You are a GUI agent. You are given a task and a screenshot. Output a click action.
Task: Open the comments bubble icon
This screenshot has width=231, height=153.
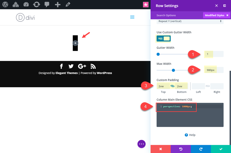click(x=47, y=4)
